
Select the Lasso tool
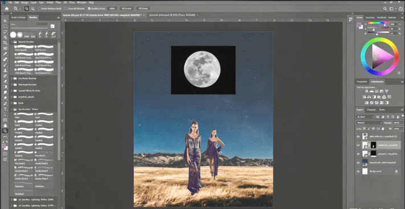coord(5,32)
